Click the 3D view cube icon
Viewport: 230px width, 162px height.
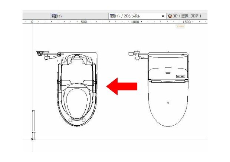pos(170,16)
